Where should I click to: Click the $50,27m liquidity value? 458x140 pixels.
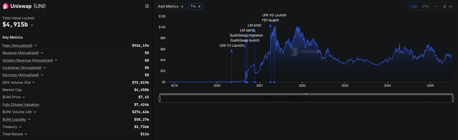pos(142,119)
